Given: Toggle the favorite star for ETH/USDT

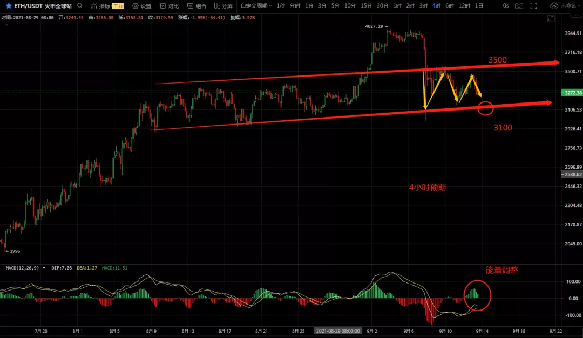Looking at the screenshot, I should point(9,6).
